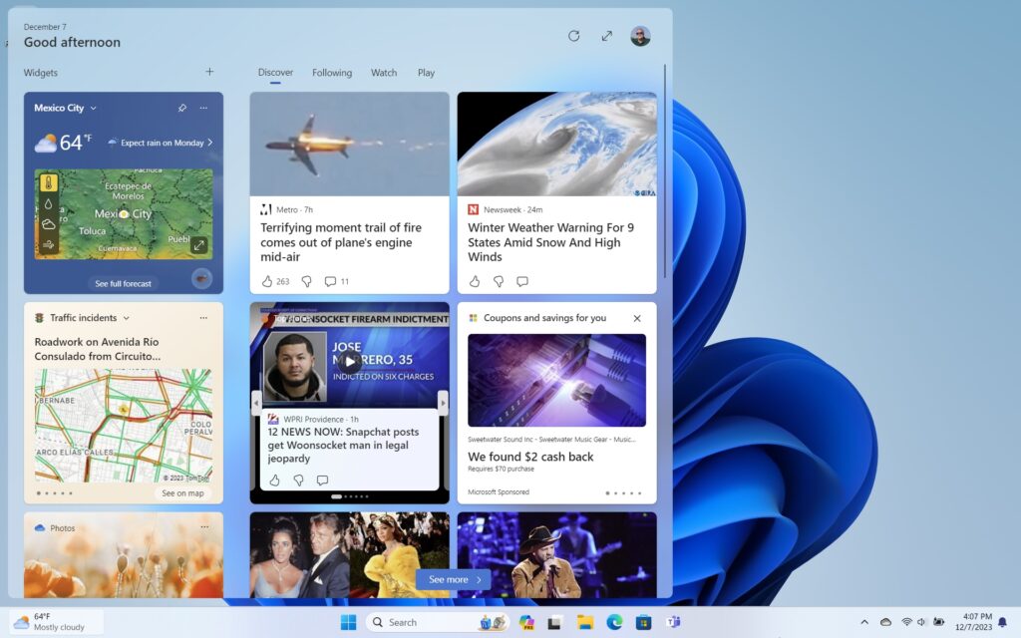Screen dimensions: 1021x638
Task: Open We found $2 cash back offer
Action: (530, 457)
